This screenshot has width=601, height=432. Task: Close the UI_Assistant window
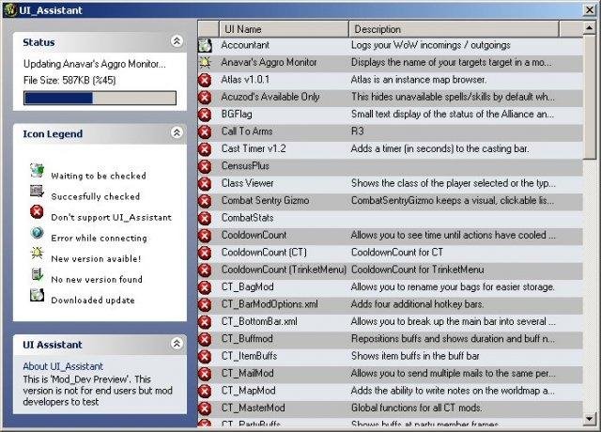pos(590,10)
